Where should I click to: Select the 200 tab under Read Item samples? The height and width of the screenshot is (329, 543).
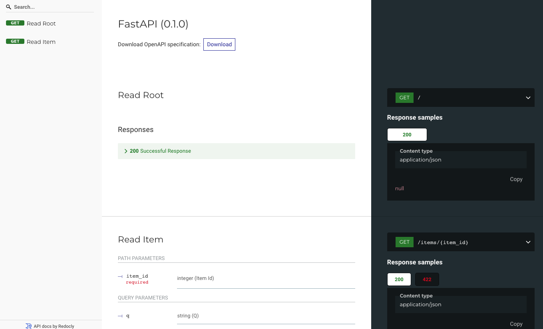pyautogui.click(x=399, y=280)
